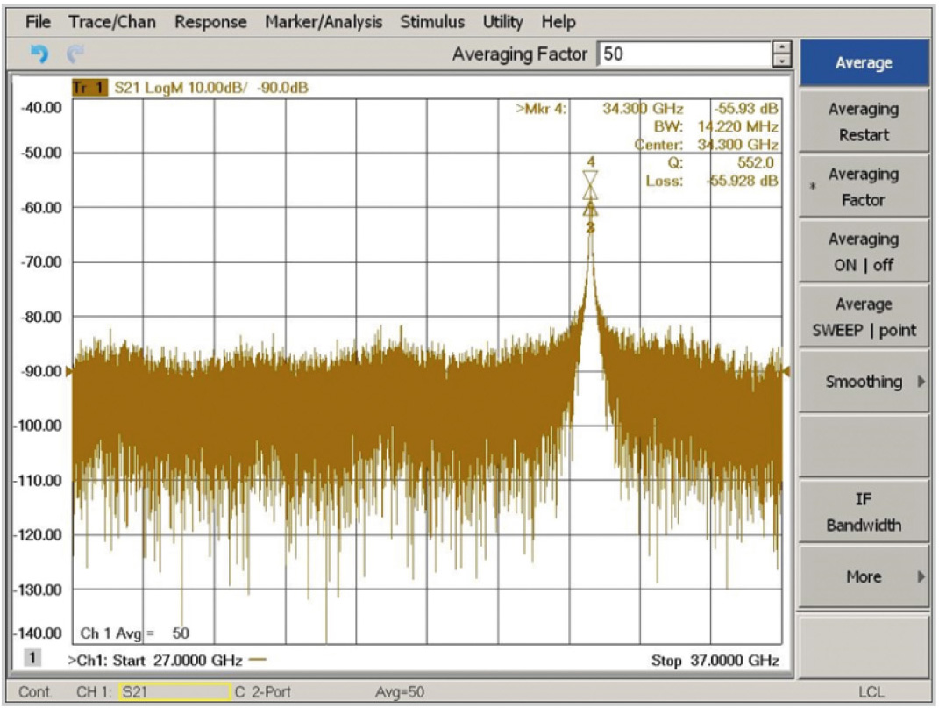Open the File menu

38,22
